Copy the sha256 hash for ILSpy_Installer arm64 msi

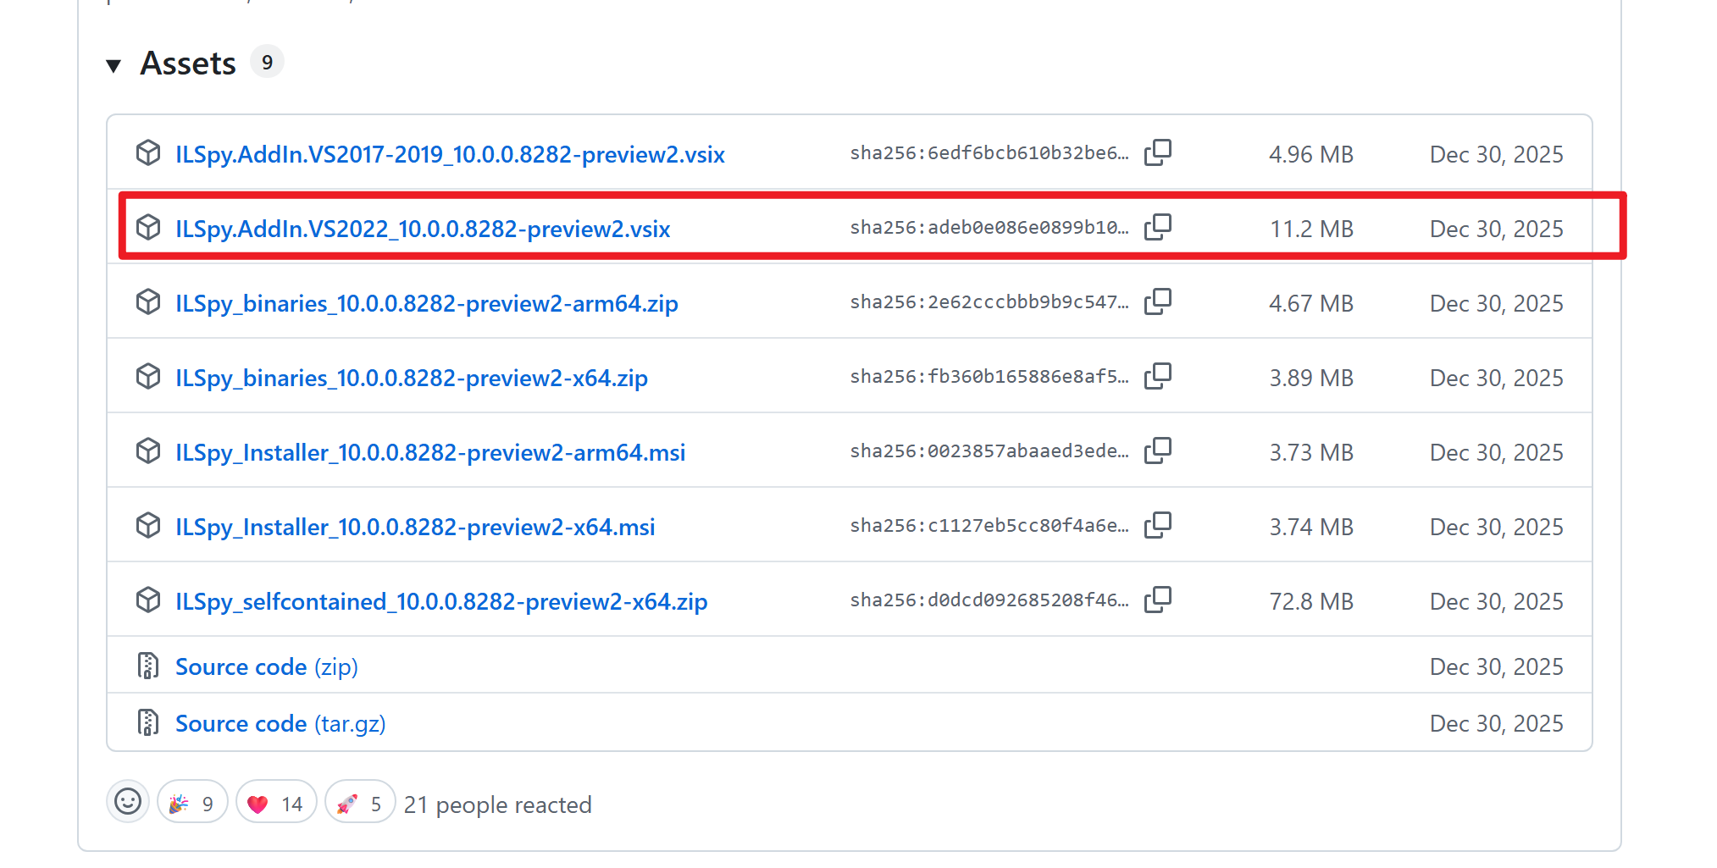1158,451
